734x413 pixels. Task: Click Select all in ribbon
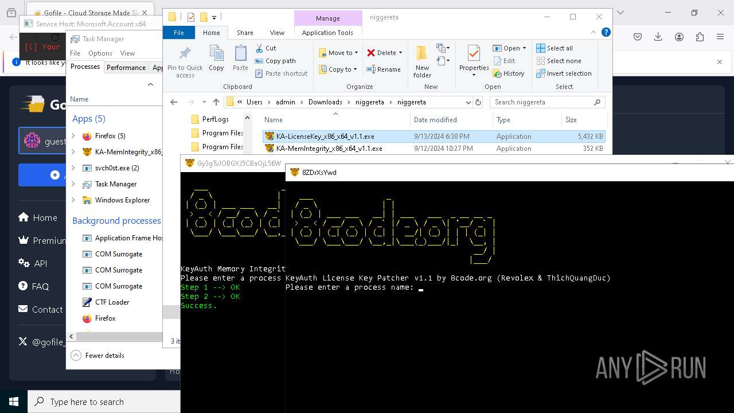555,48
